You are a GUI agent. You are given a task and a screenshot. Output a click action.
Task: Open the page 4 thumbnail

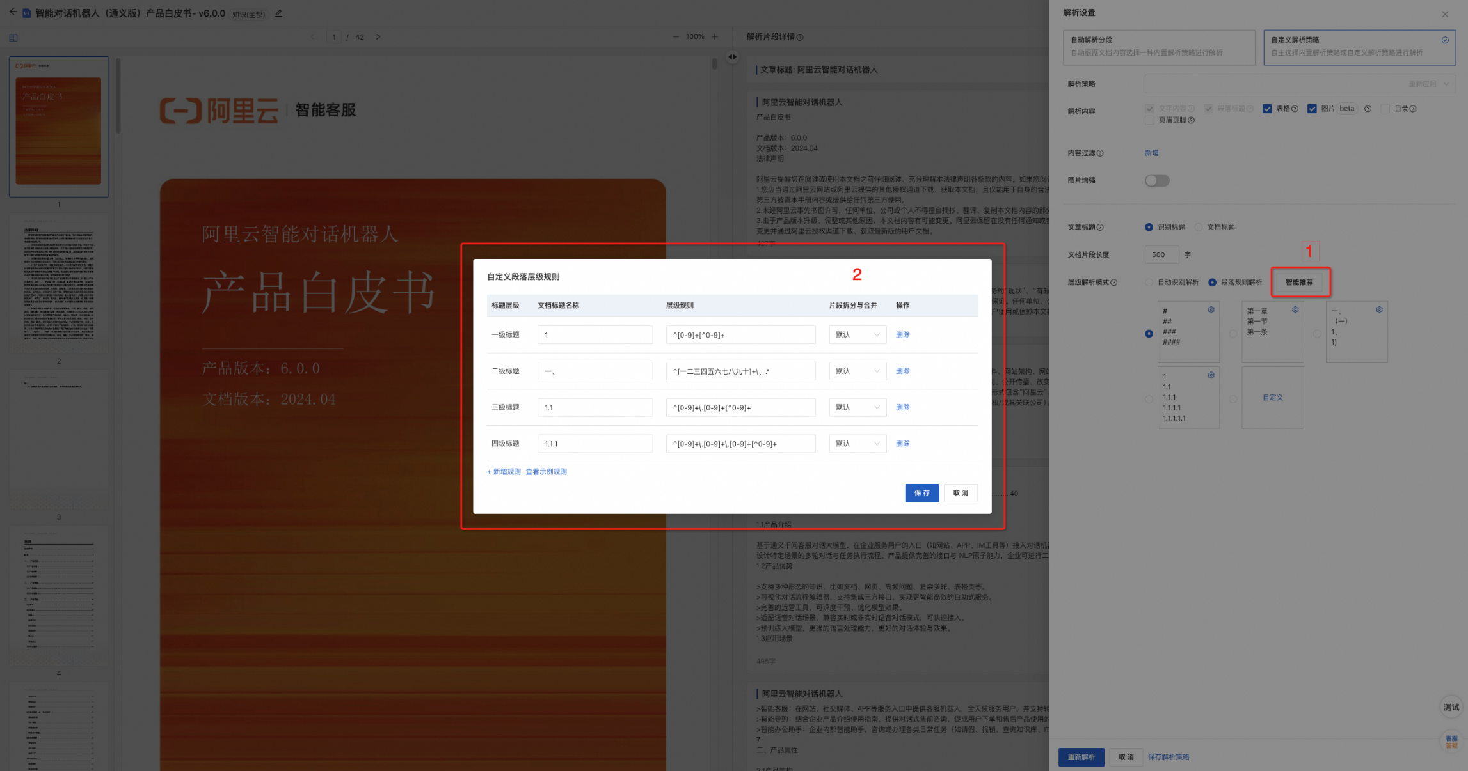click(59, 596)
